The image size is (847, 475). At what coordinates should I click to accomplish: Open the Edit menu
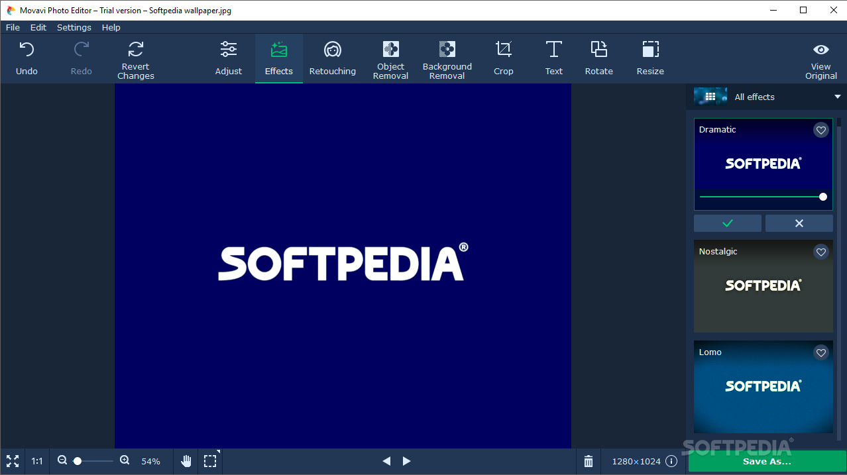pos(38,27)
